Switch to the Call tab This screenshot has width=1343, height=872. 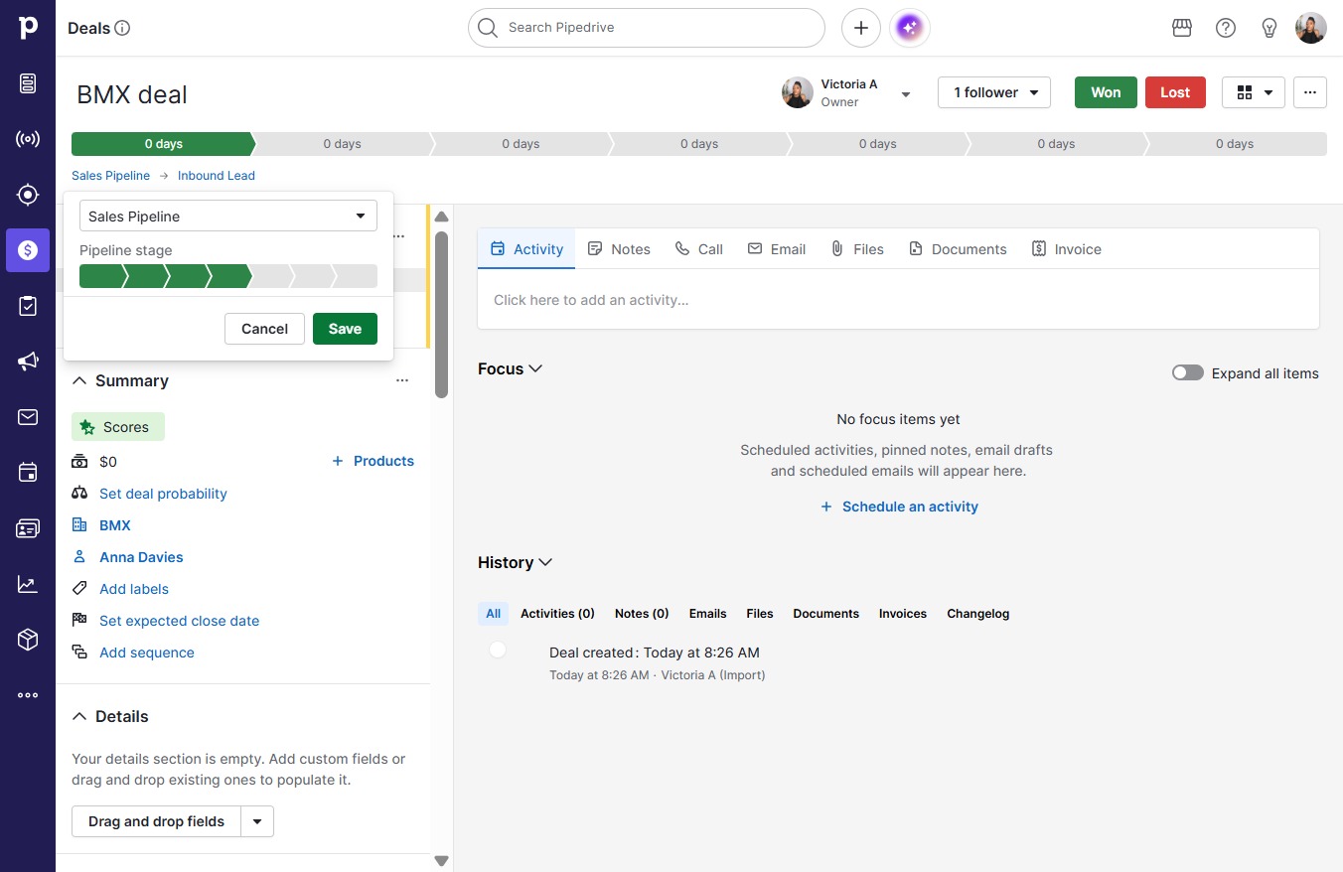coord(699,249)
